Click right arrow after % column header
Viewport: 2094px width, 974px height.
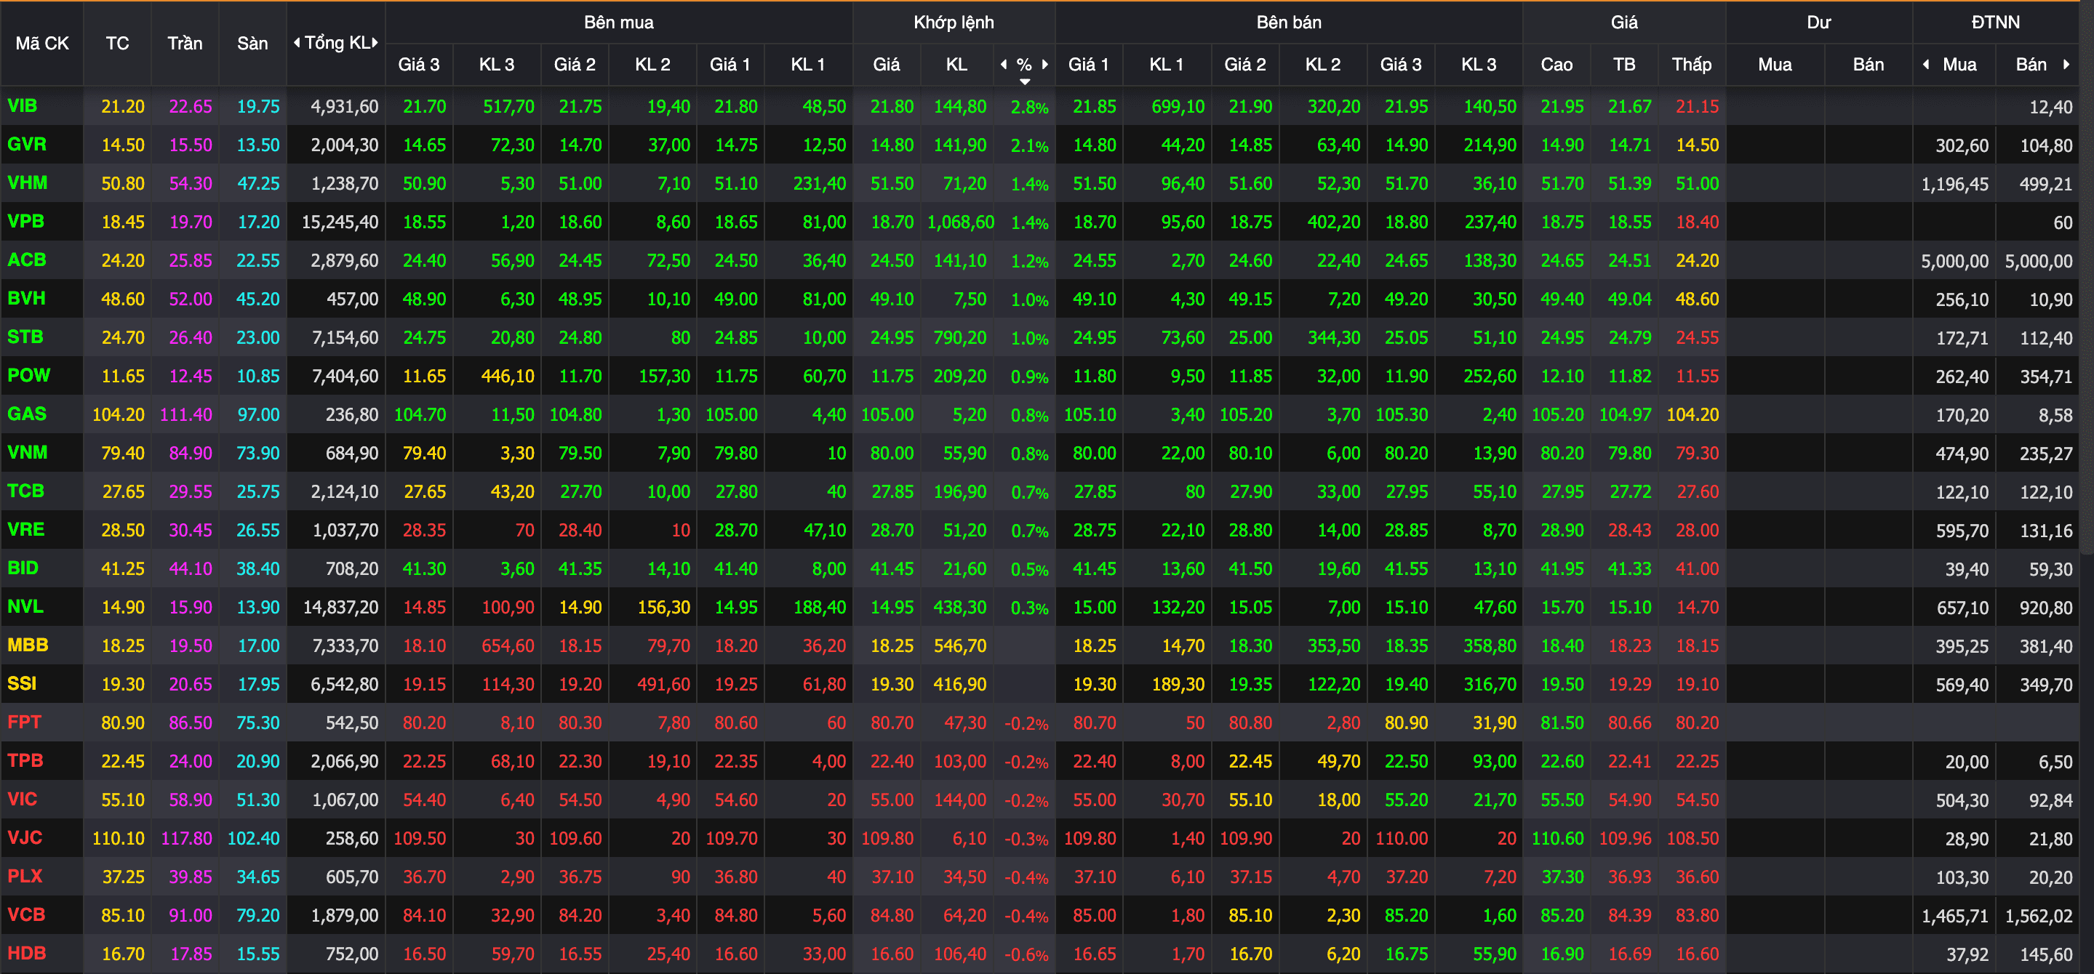point(1044,64)
